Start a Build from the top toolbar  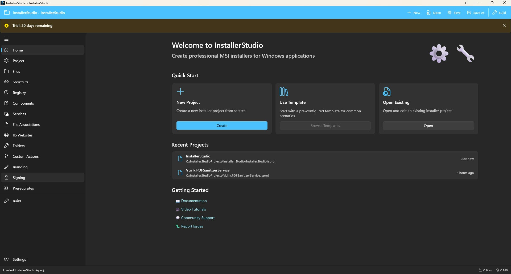click(x=499, y=12)
